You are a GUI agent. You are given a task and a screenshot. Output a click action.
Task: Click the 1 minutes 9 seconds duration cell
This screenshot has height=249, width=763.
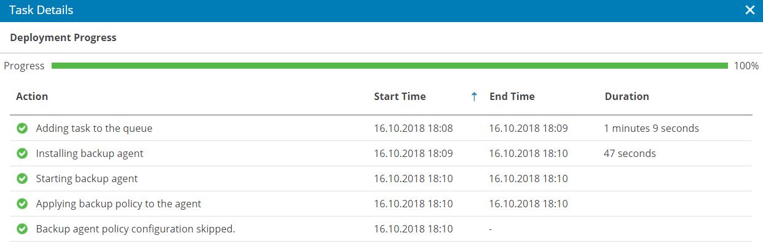coord(652,128)
